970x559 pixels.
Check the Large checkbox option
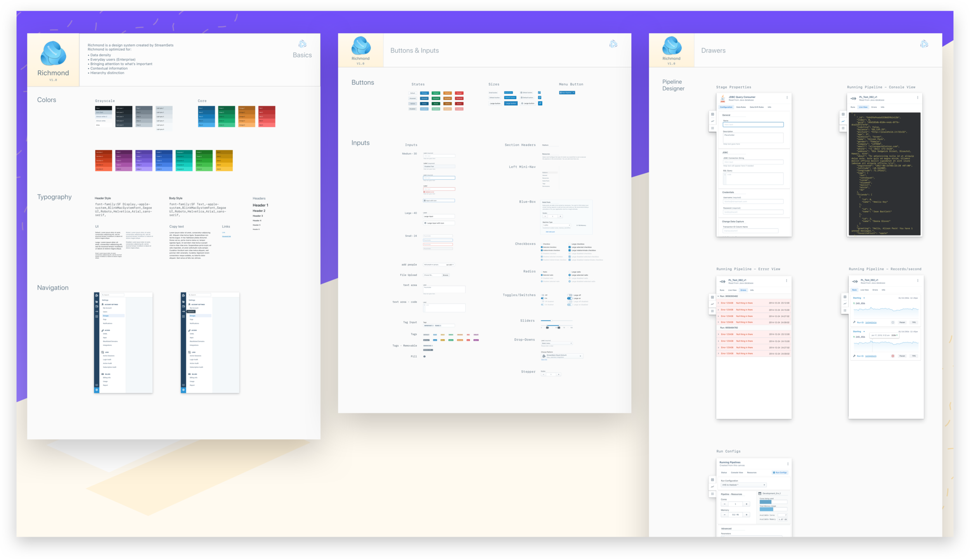point(570,244)
